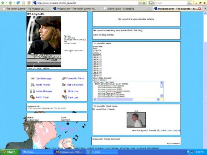
Task: Stop loading with the stop icon
Action: 24,3
